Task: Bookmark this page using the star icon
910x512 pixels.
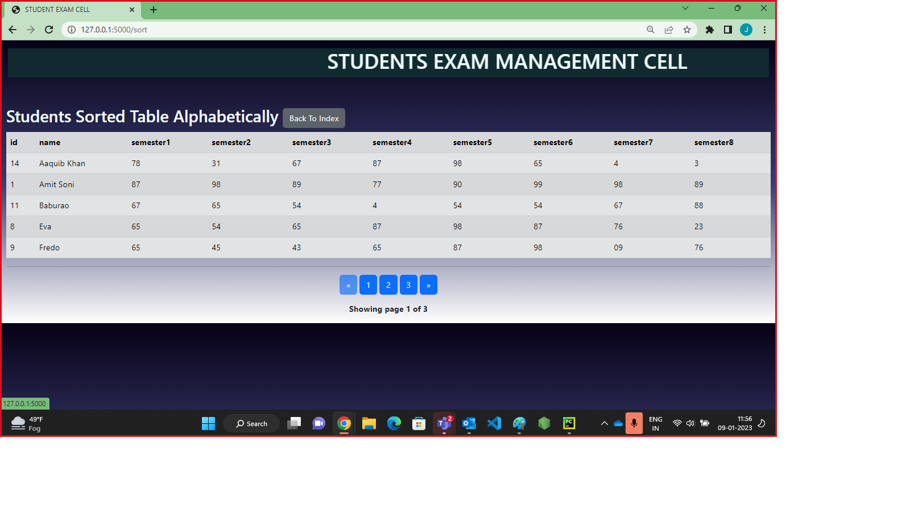Action: 687,30
